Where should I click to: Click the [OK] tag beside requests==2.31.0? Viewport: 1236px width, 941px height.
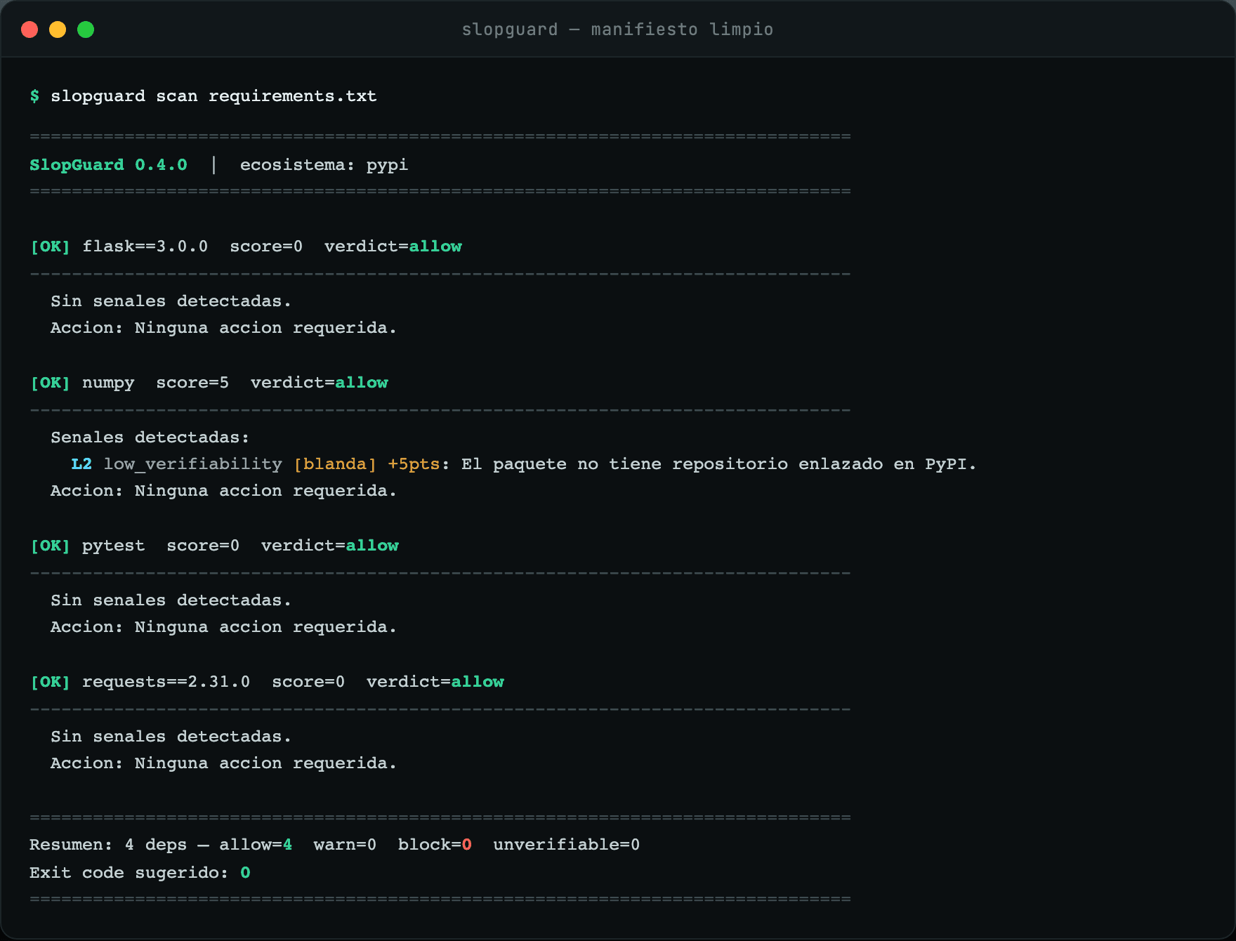click(50, 682)
